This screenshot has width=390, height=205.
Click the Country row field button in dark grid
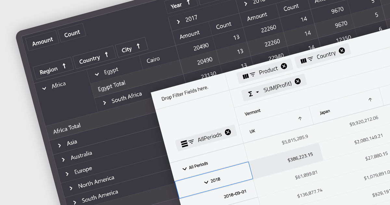pyautogui.click(x=94, y=58)
